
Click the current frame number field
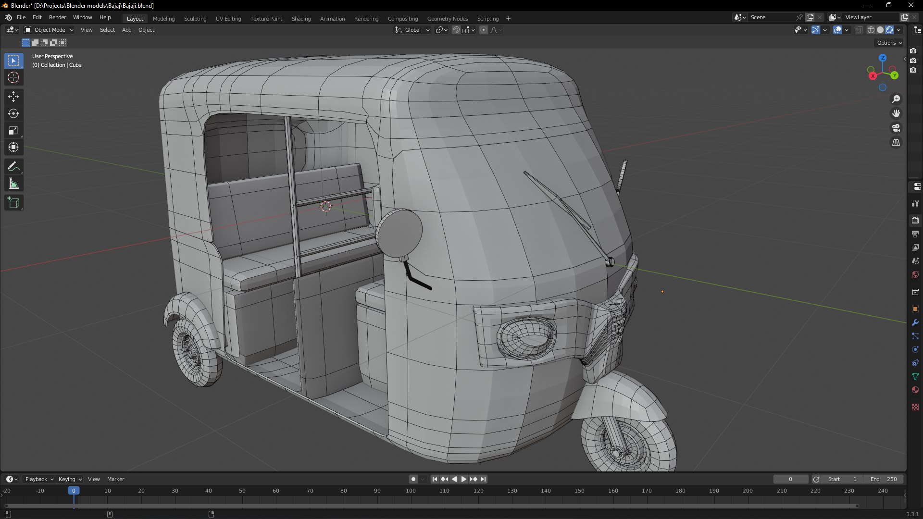coord(790,479)
